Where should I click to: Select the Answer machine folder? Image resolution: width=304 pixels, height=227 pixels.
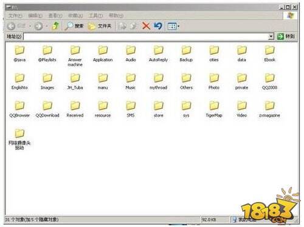pos(75,56)
